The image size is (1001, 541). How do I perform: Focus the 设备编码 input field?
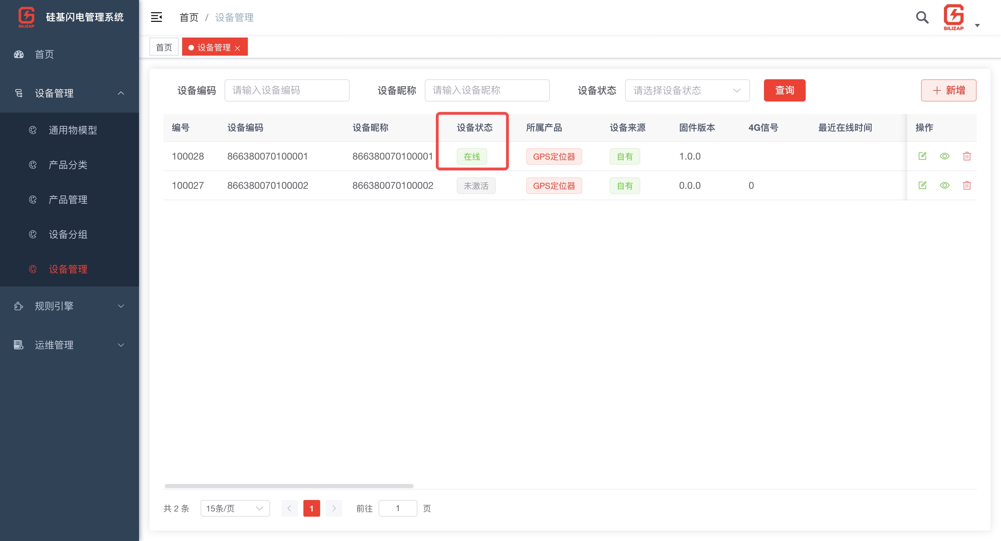coord(287,90)
